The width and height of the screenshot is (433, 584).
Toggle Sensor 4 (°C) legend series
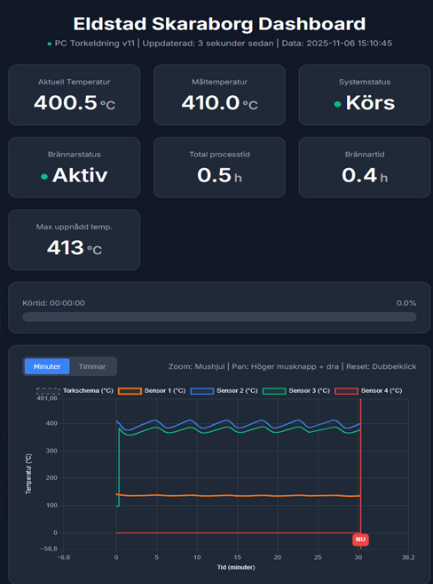click(368, 391)
